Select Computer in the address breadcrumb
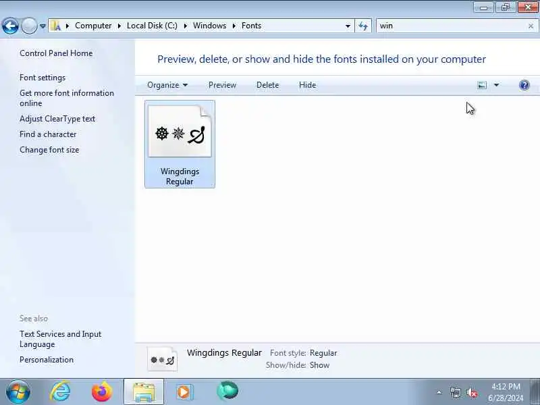Viewport: 540px width, 405px height. 93,26
